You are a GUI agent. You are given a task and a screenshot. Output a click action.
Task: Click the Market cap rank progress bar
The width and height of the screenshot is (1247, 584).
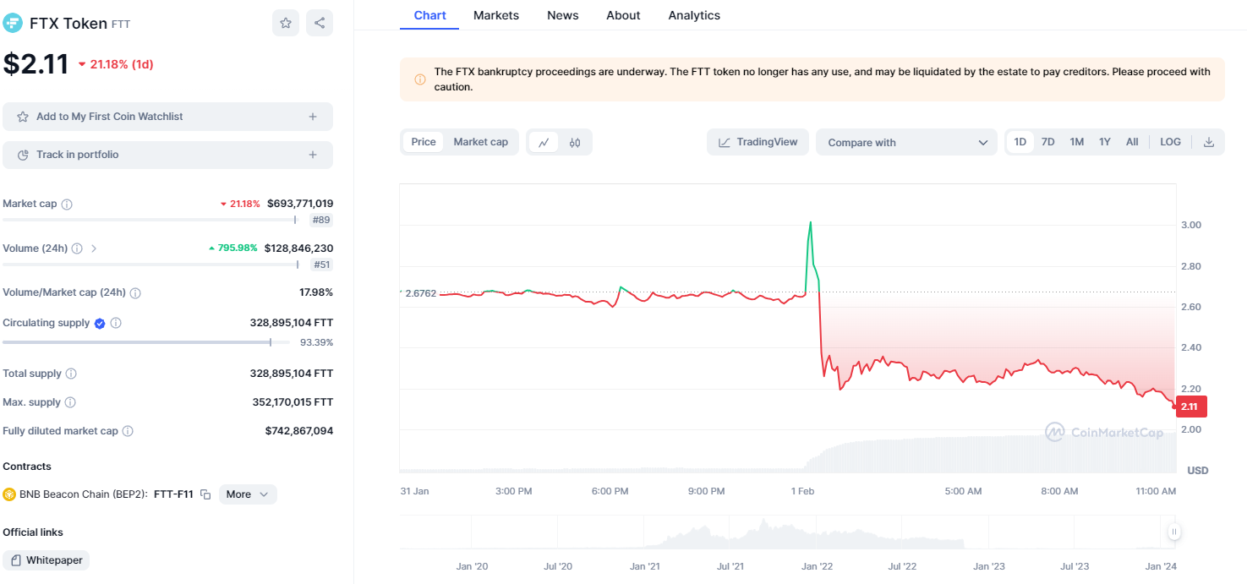pyautogui.click(x=152, y=220)
